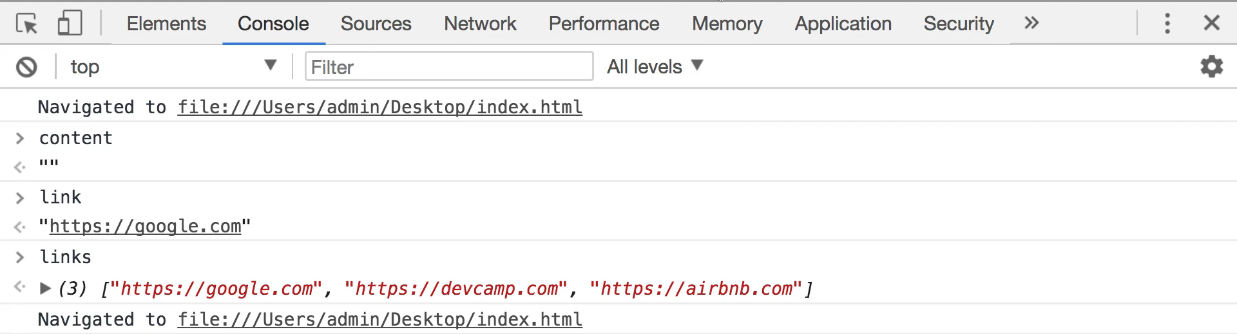Viewport: 1237px width, 334px height.
Task: Activate the inspect element picker icon
Action: [26, 24]
